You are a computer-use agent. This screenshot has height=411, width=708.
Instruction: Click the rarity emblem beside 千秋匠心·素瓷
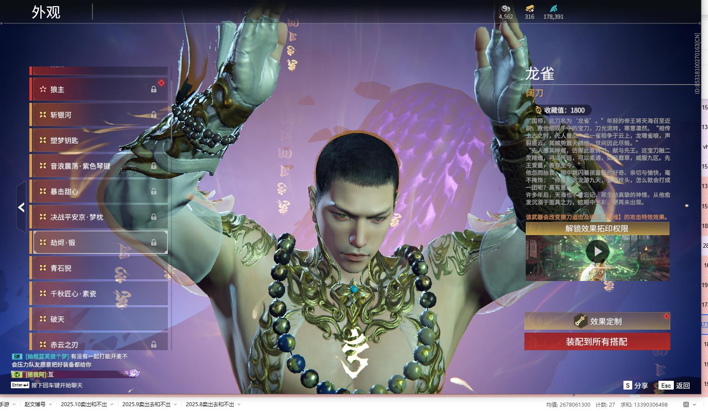43,293
